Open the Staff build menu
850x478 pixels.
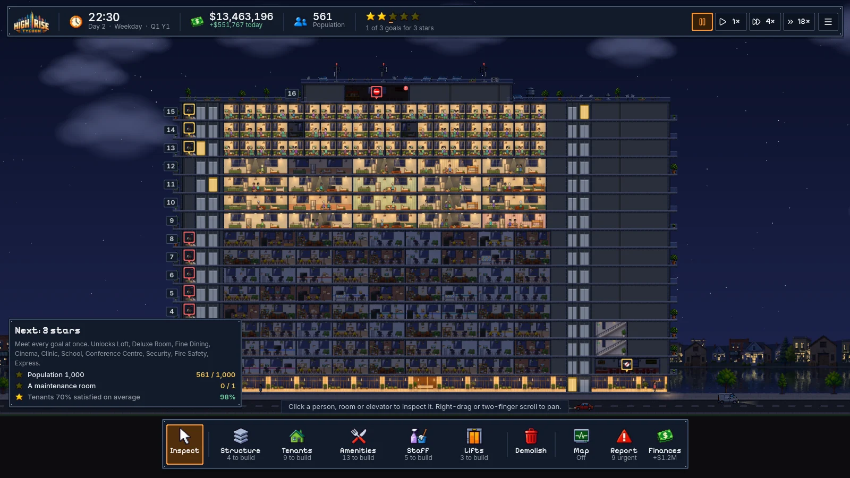[x=418, y=444]
